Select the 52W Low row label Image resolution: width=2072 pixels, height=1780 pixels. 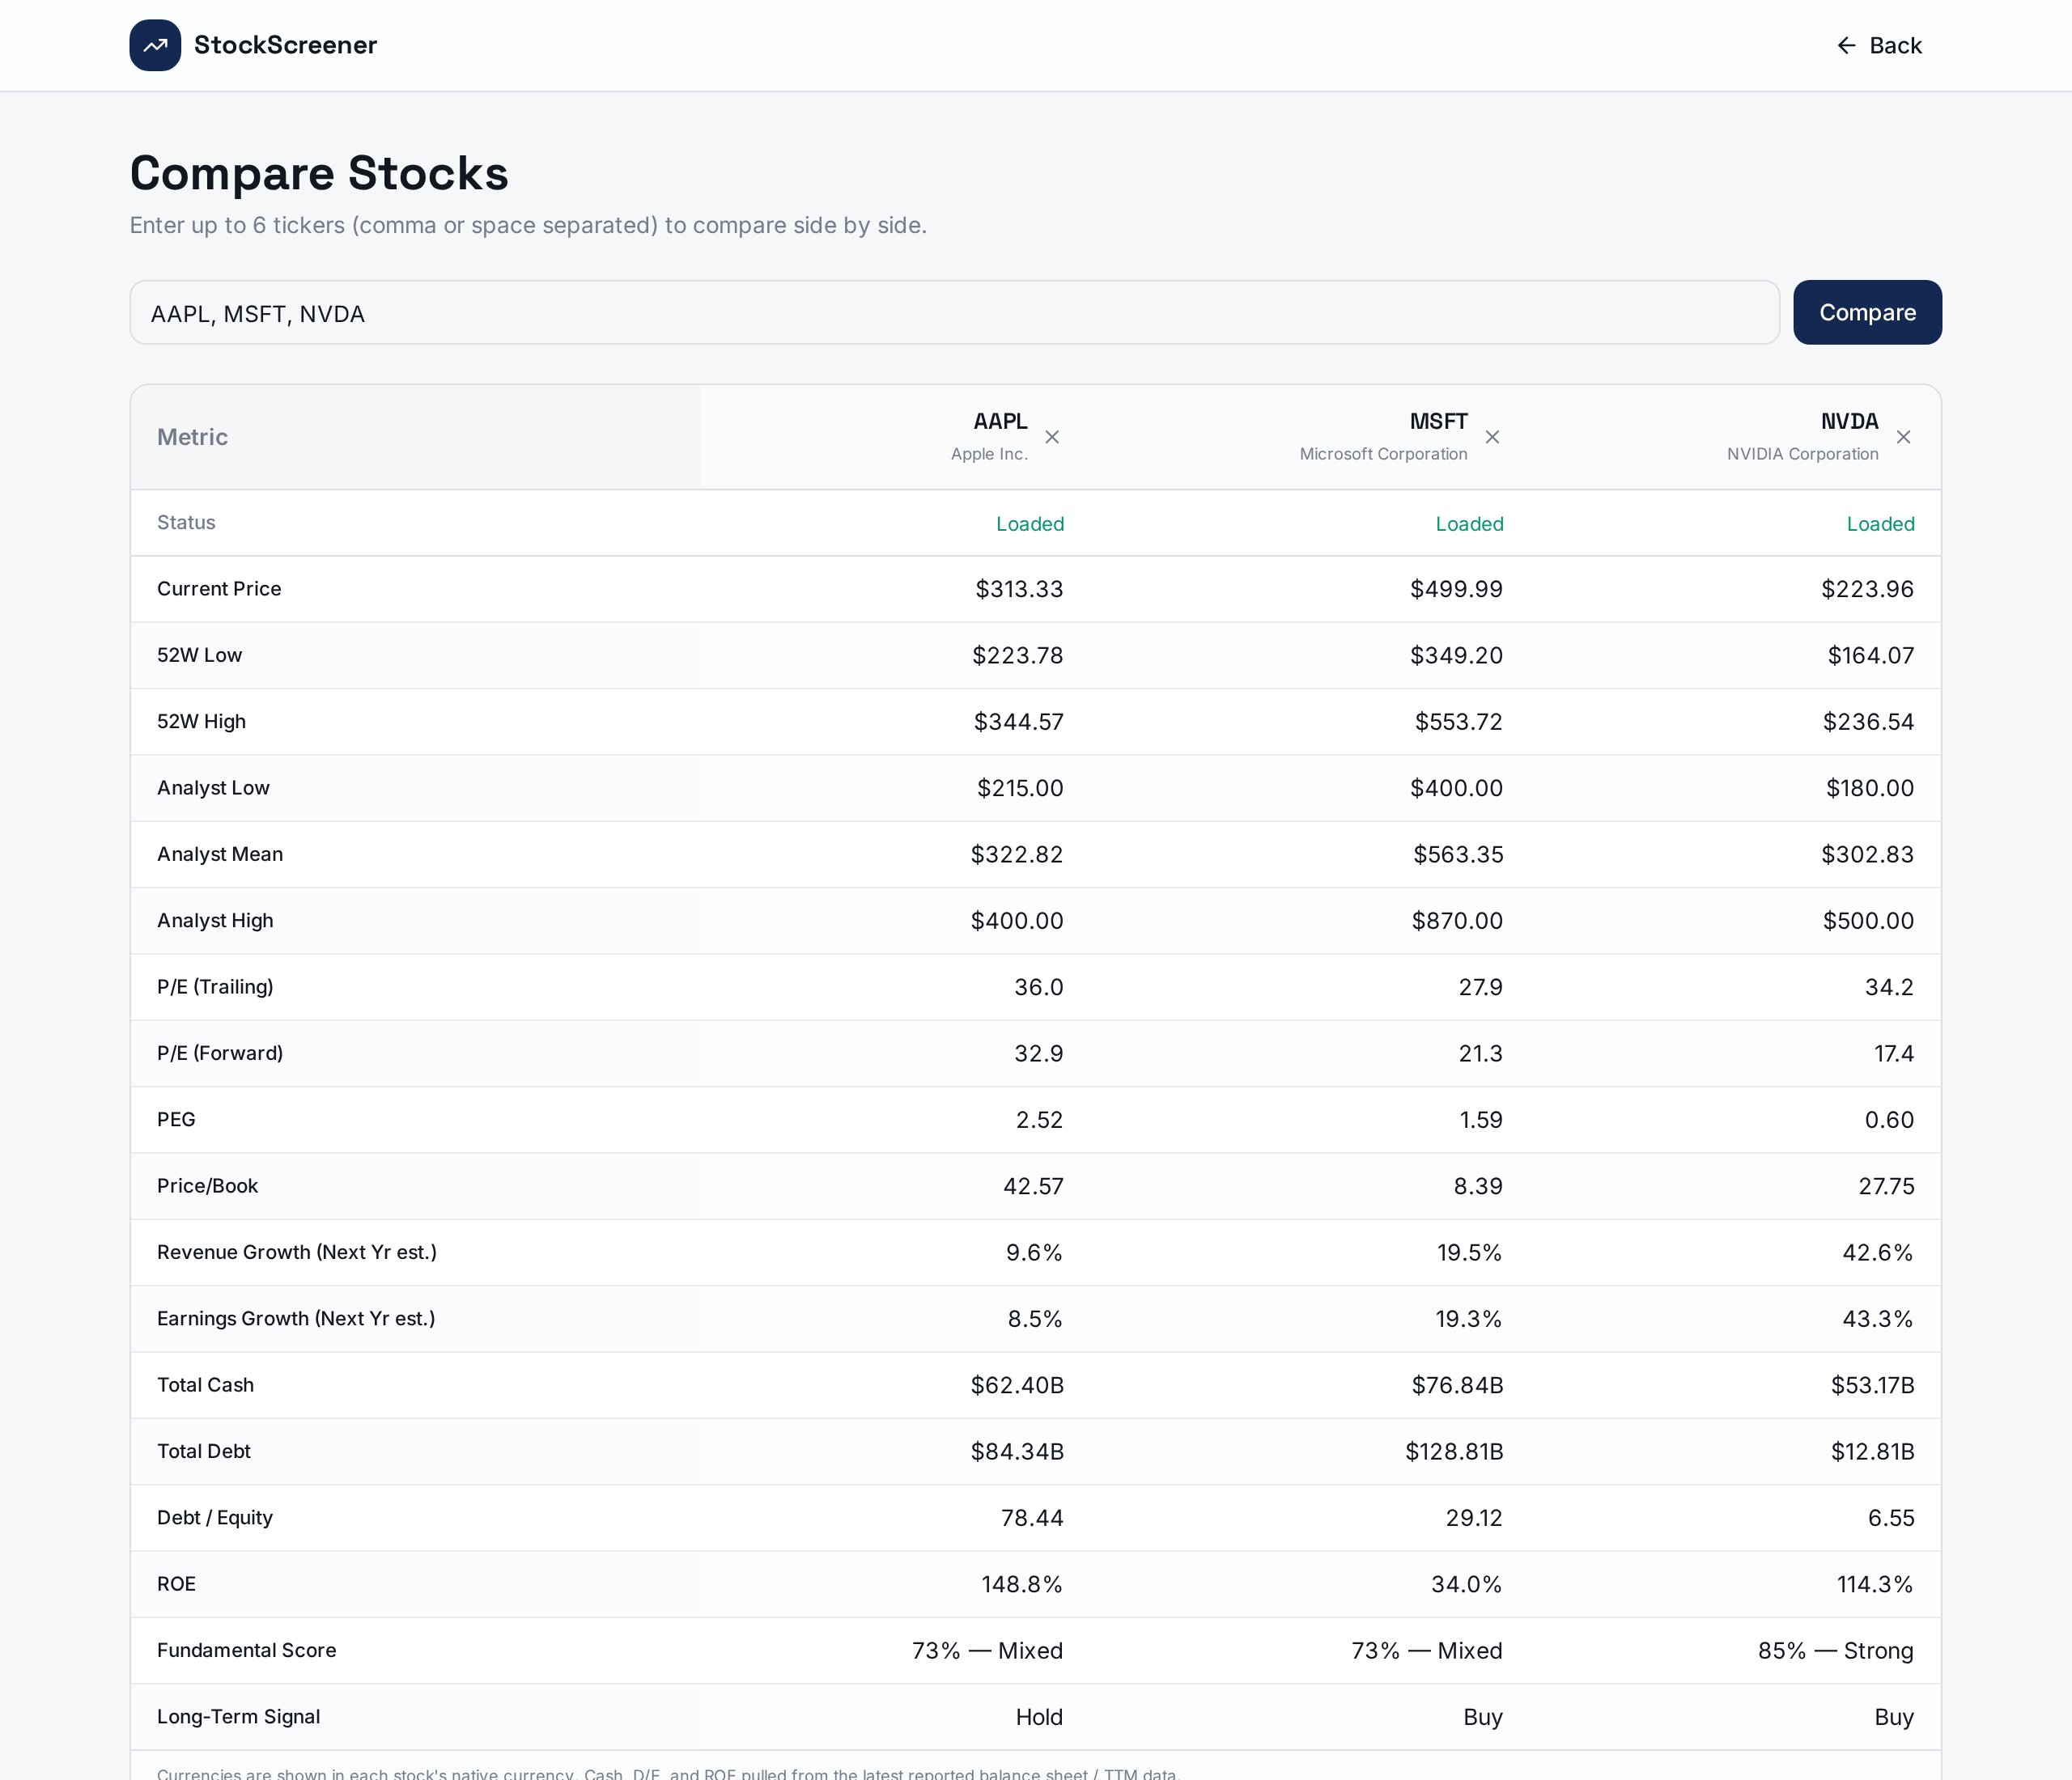(199, 655)
